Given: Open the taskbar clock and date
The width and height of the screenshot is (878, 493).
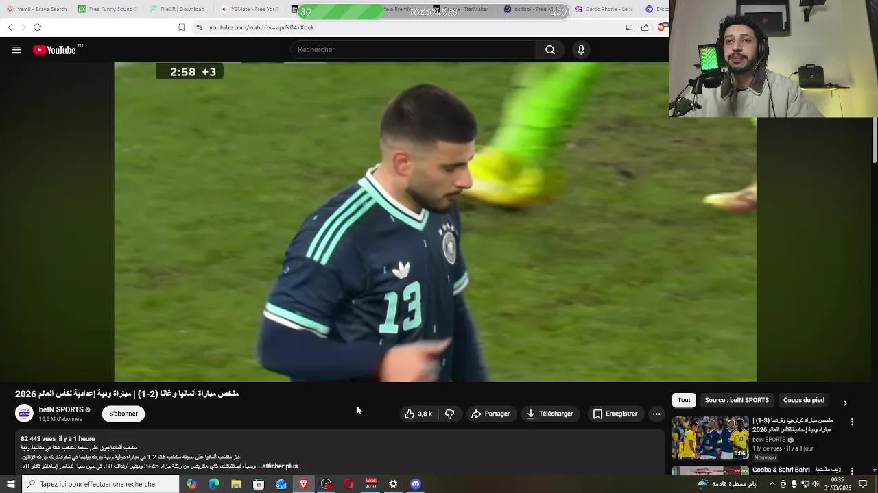Looking at the screenshot, I should (x=837, y=484).
